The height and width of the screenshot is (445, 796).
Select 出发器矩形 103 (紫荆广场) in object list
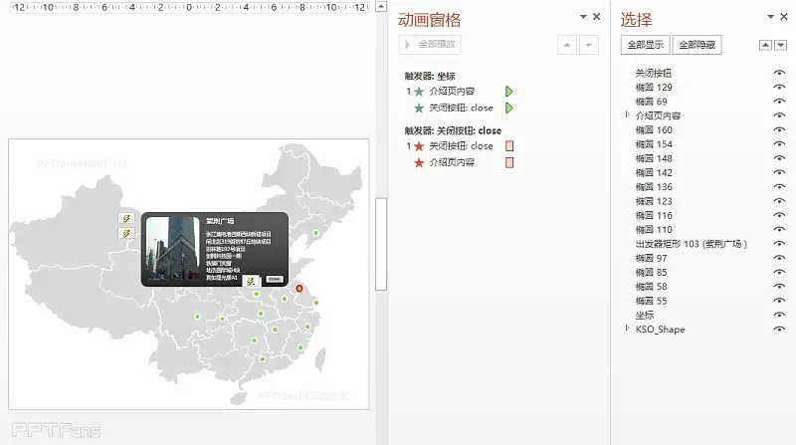[x=691, y=244]
